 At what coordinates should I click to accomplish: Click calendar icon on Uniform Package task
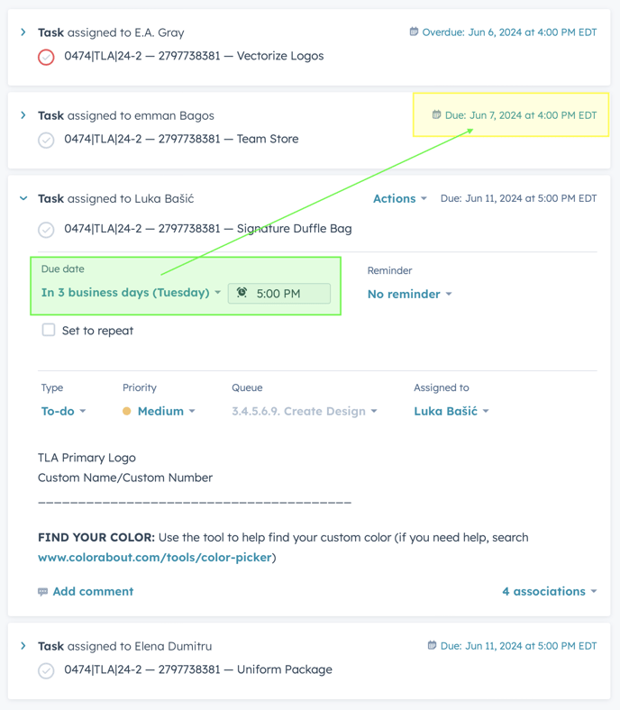point(432,645)
